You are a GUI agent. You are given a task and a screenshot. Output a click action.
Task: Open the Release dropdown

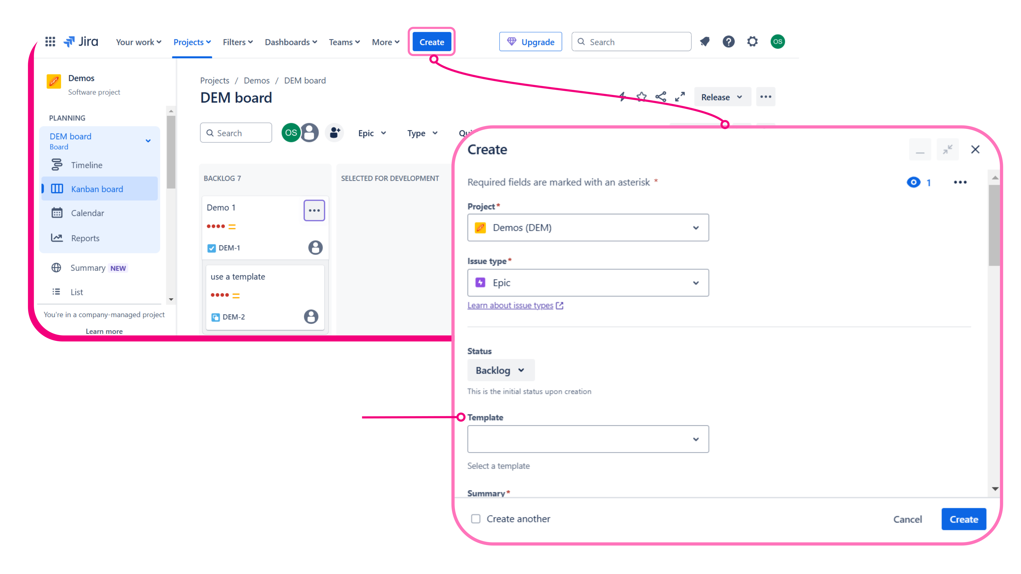(722, 96)
